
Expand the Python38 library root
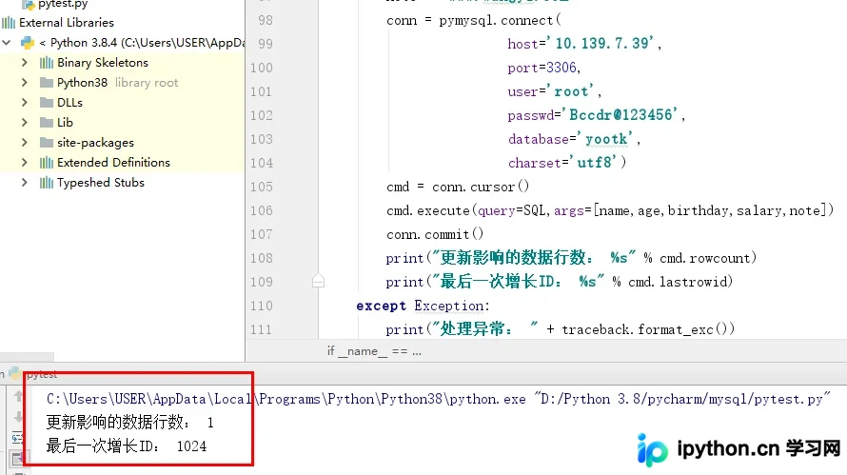[x=25, y=83]
